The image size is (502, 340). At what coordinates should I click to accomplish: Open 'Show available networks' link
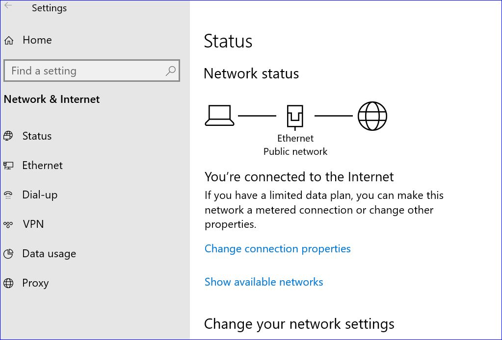click(x=264, y=282)
